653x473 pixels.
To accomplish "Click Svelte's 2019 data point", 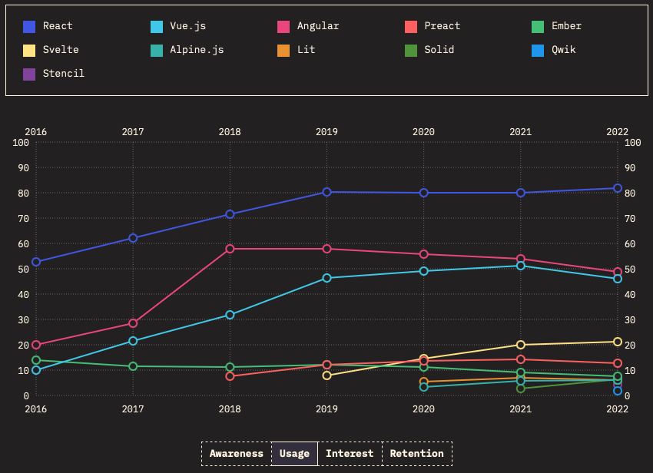I will pyautogui.click(x=327, y=375).
